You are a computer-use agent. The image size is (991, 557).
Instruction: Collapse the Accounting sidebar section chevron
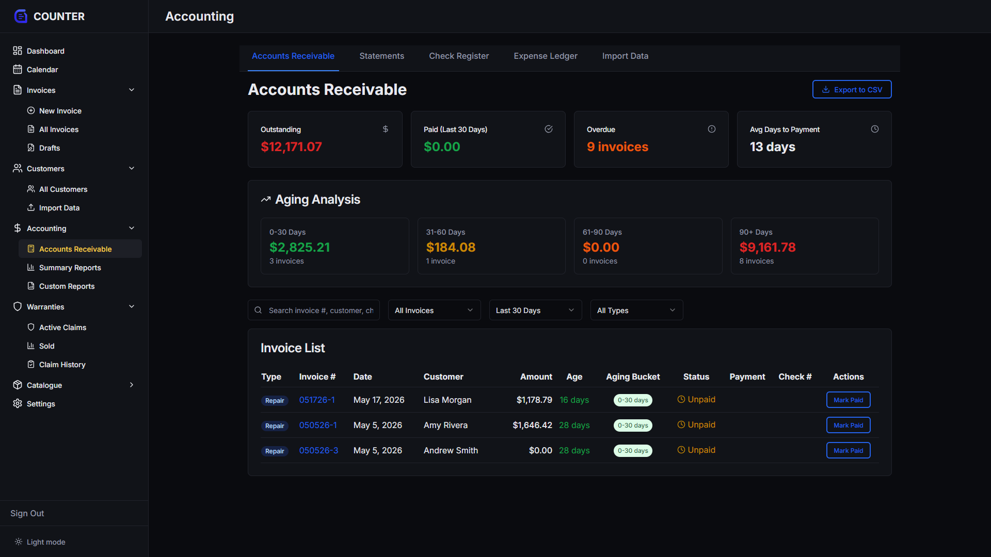click(x=132, y=228)
